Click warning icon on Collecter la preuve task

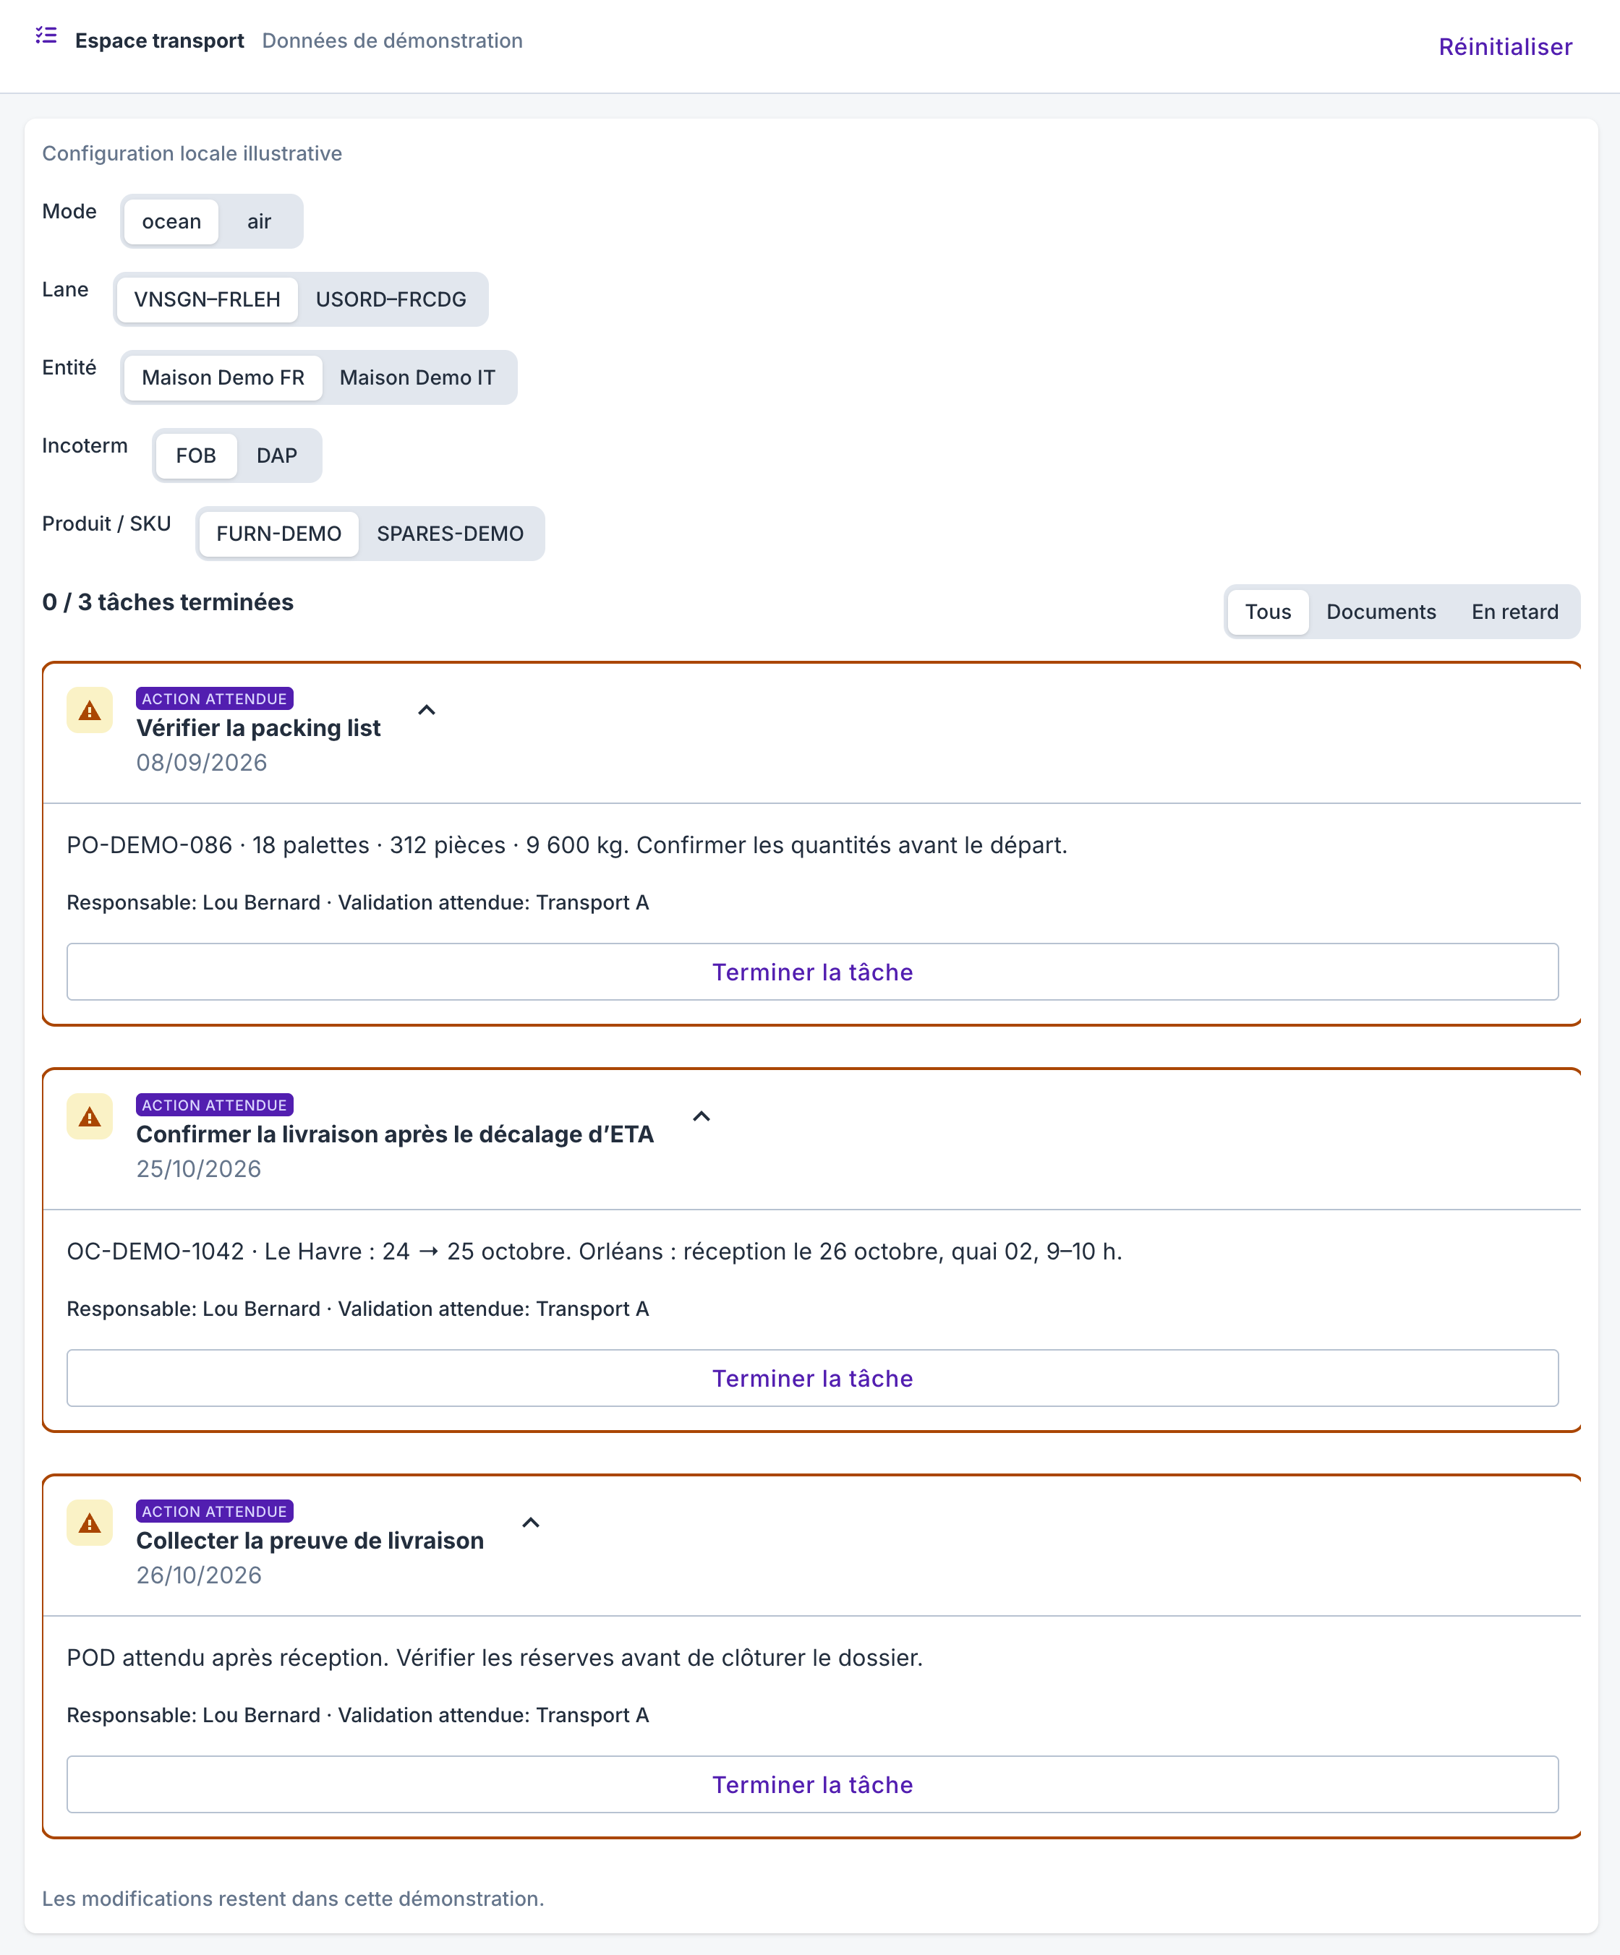(x=90, y=1524)
